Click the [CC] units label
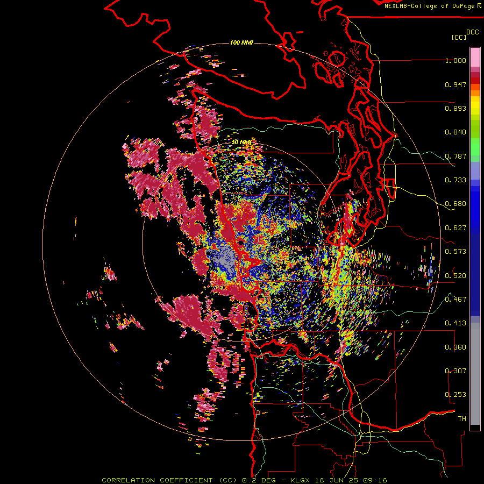484x484 pixels. (x=459, y=37)
